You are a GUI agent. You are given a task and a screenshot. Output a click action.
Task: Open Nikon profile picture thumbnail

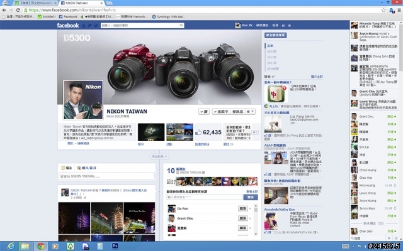point(83,100)
